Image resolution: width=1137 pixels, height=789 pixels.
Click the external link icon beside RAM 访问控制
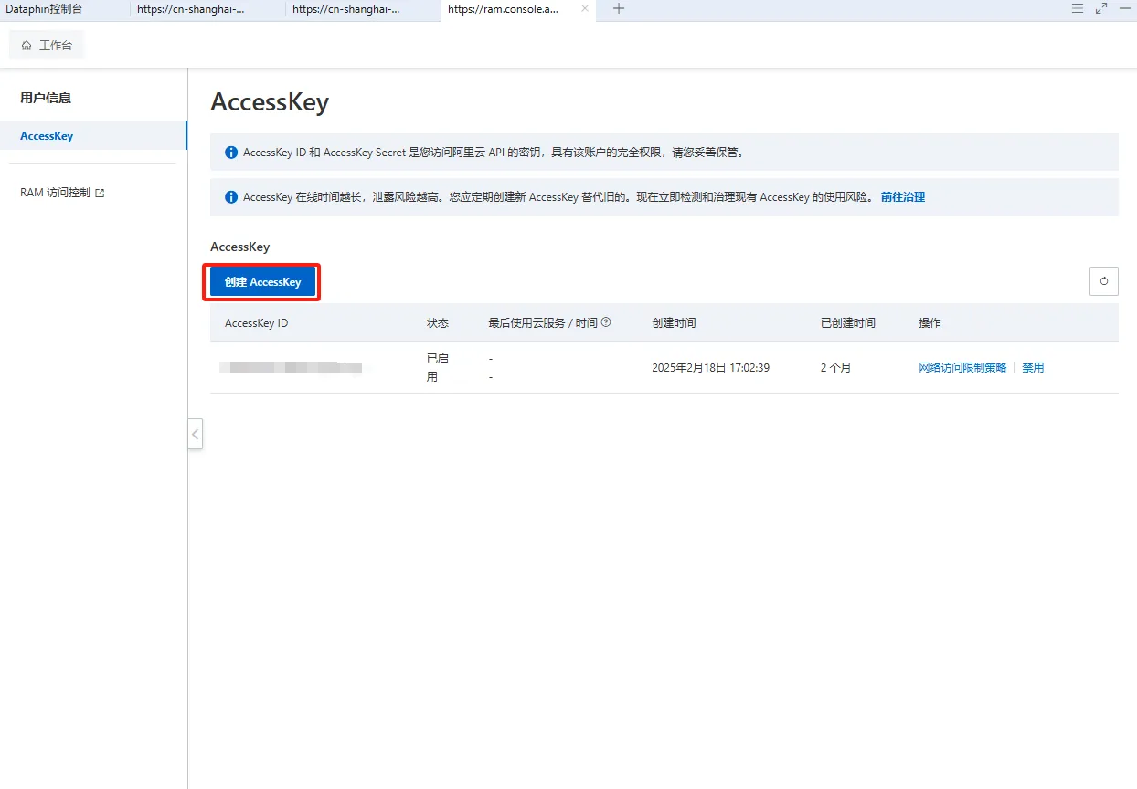(x=101, y=193)
